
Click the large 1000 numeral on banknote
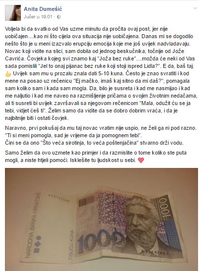tap(101, 242)
